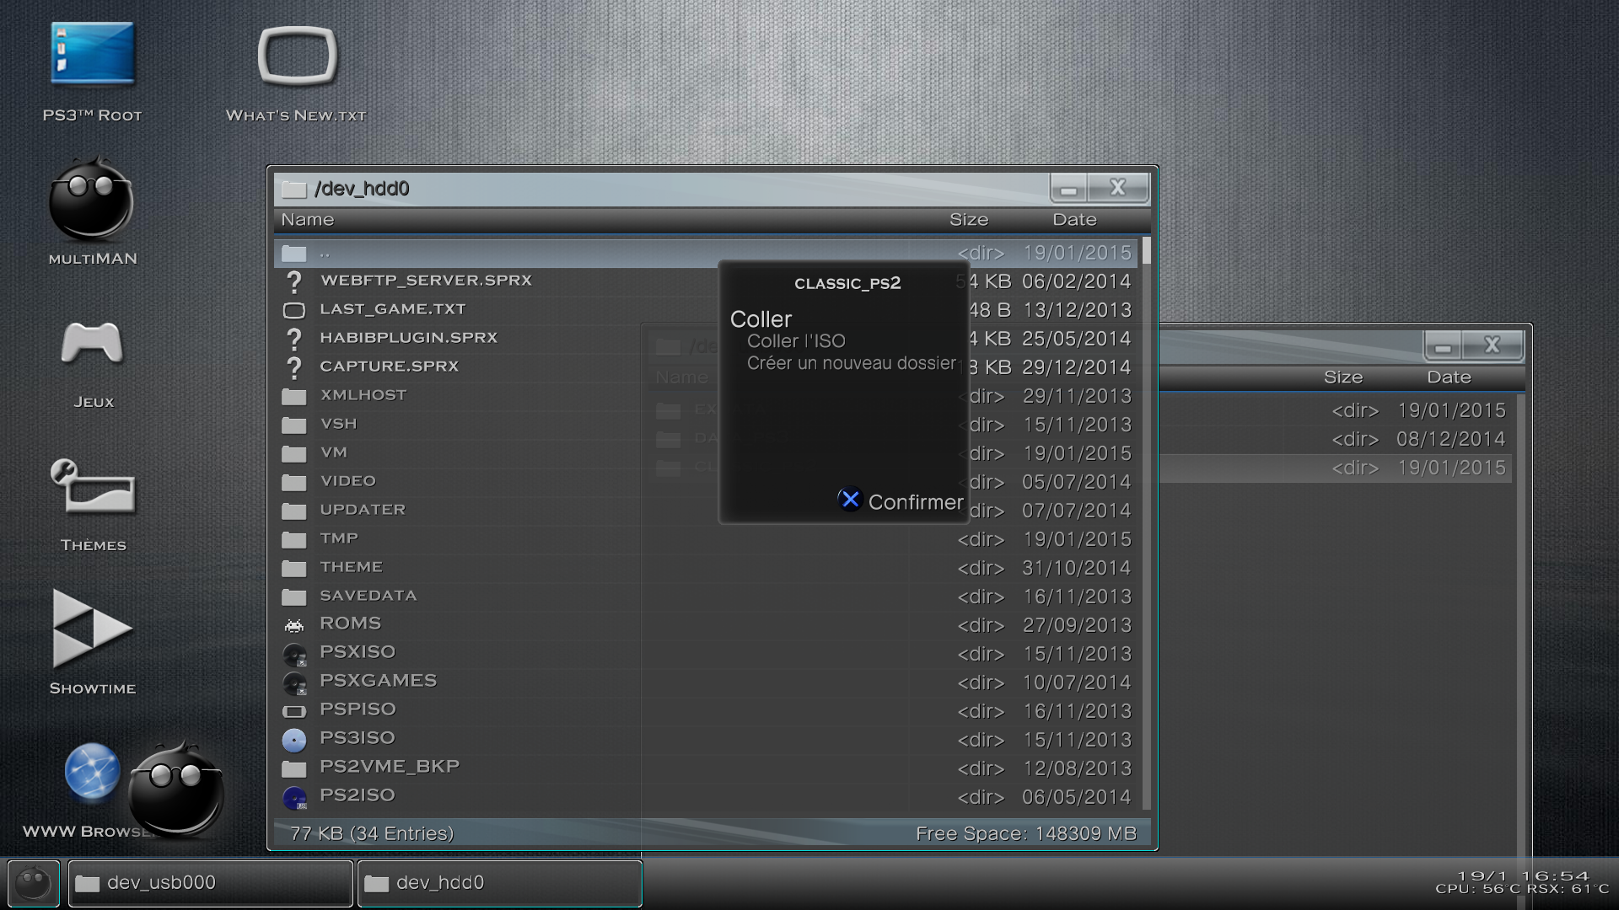Viewport: 1619px width, 910px height.
Task: Open the Thèmes desktop icon
Action: [92, 487]
